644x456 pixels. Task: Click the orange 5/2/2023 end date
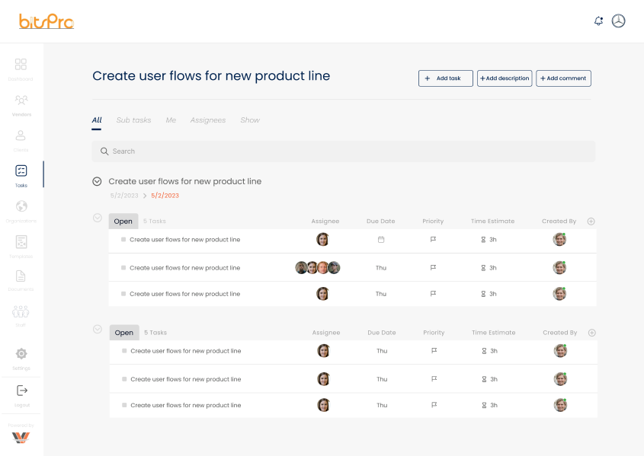[165, 196]
